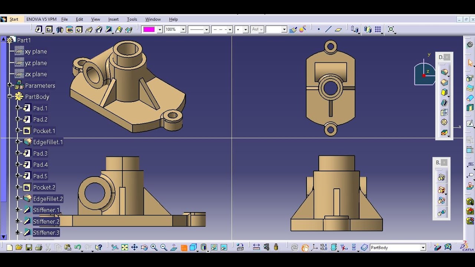Open the PartBody combo box dropdown

[423, 248]
